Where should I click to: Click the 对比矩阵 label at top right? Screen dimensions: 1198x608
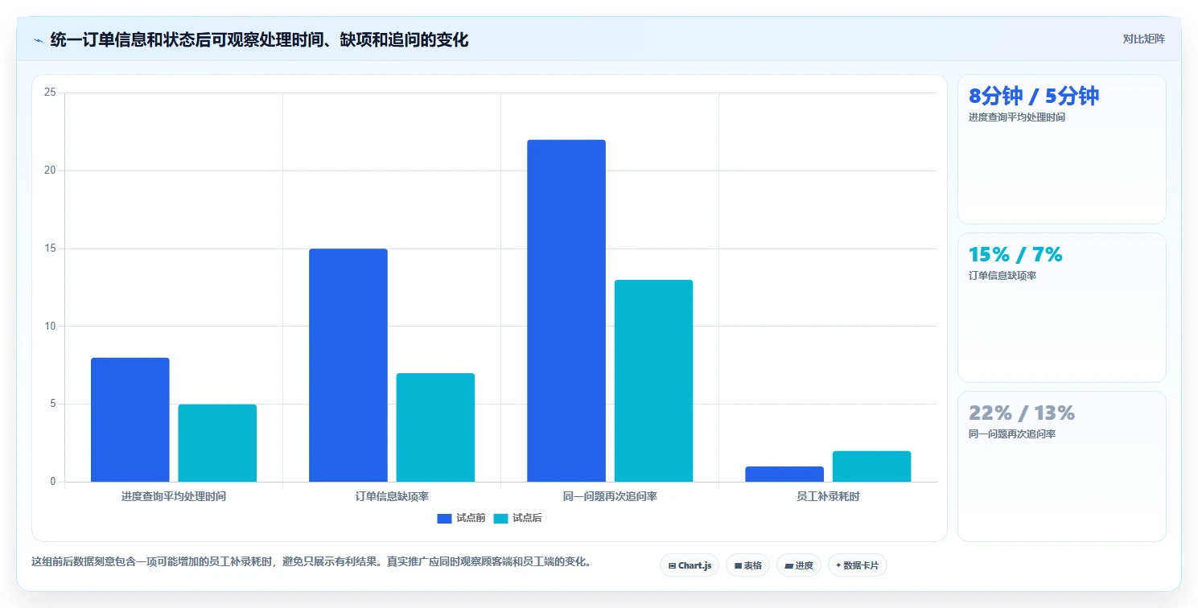(x=1143, y=39)
